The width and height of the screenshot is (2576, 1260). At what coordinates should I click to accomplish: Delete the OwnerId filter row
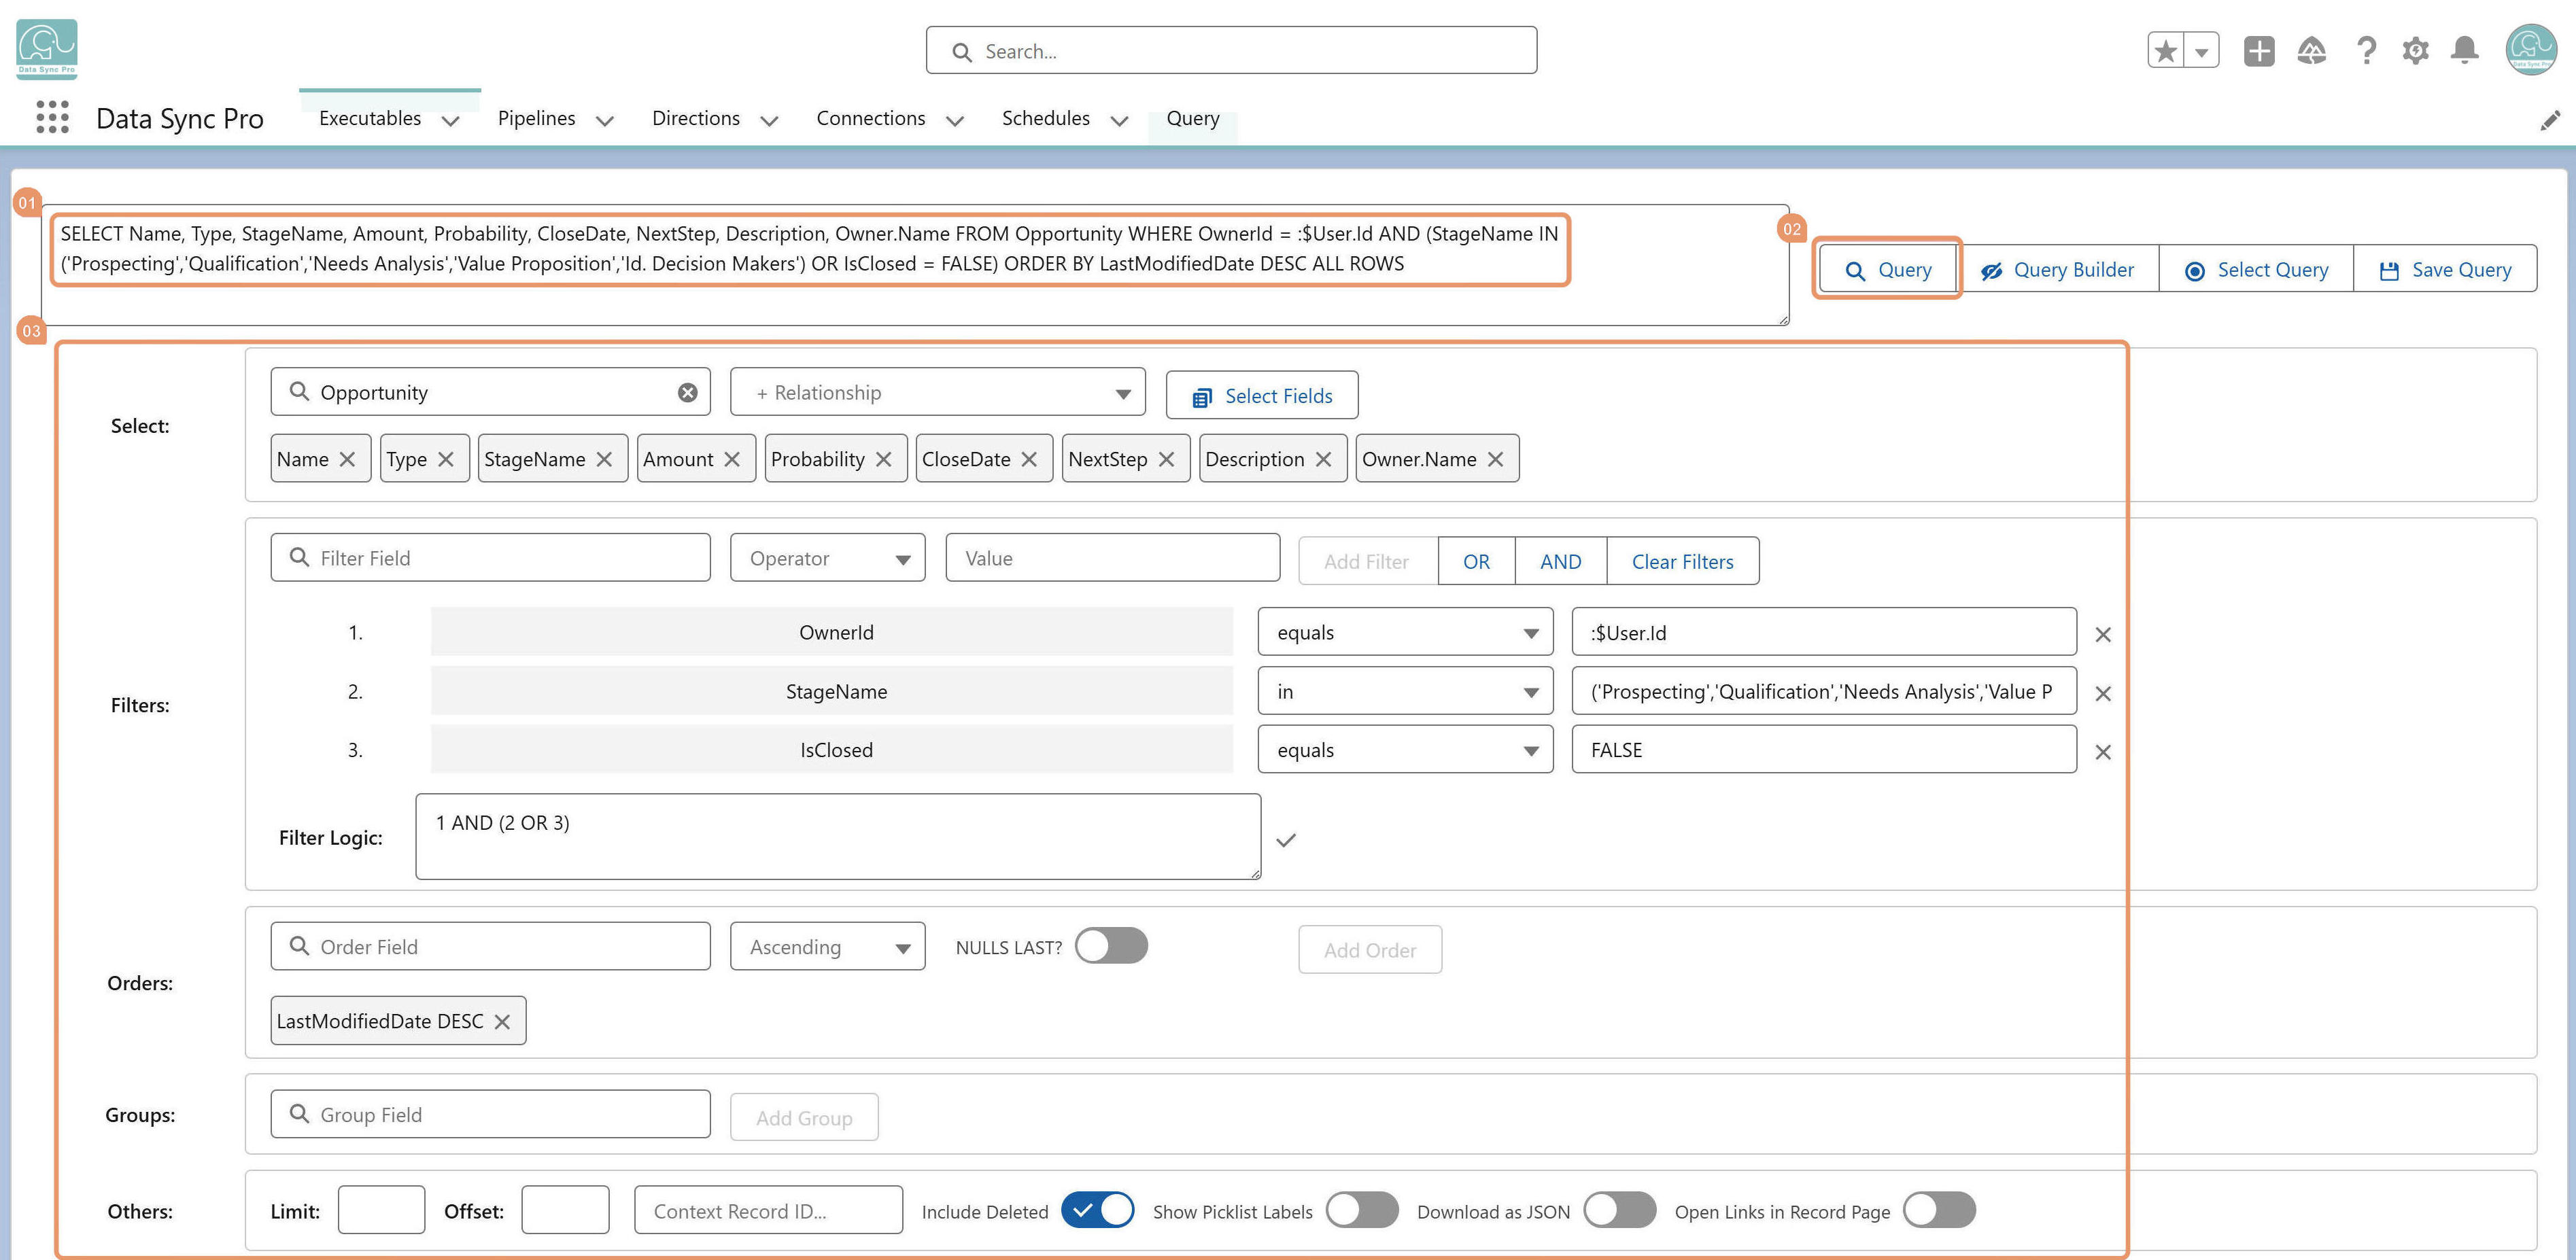pyautogui.click(x=2103, y=634)
